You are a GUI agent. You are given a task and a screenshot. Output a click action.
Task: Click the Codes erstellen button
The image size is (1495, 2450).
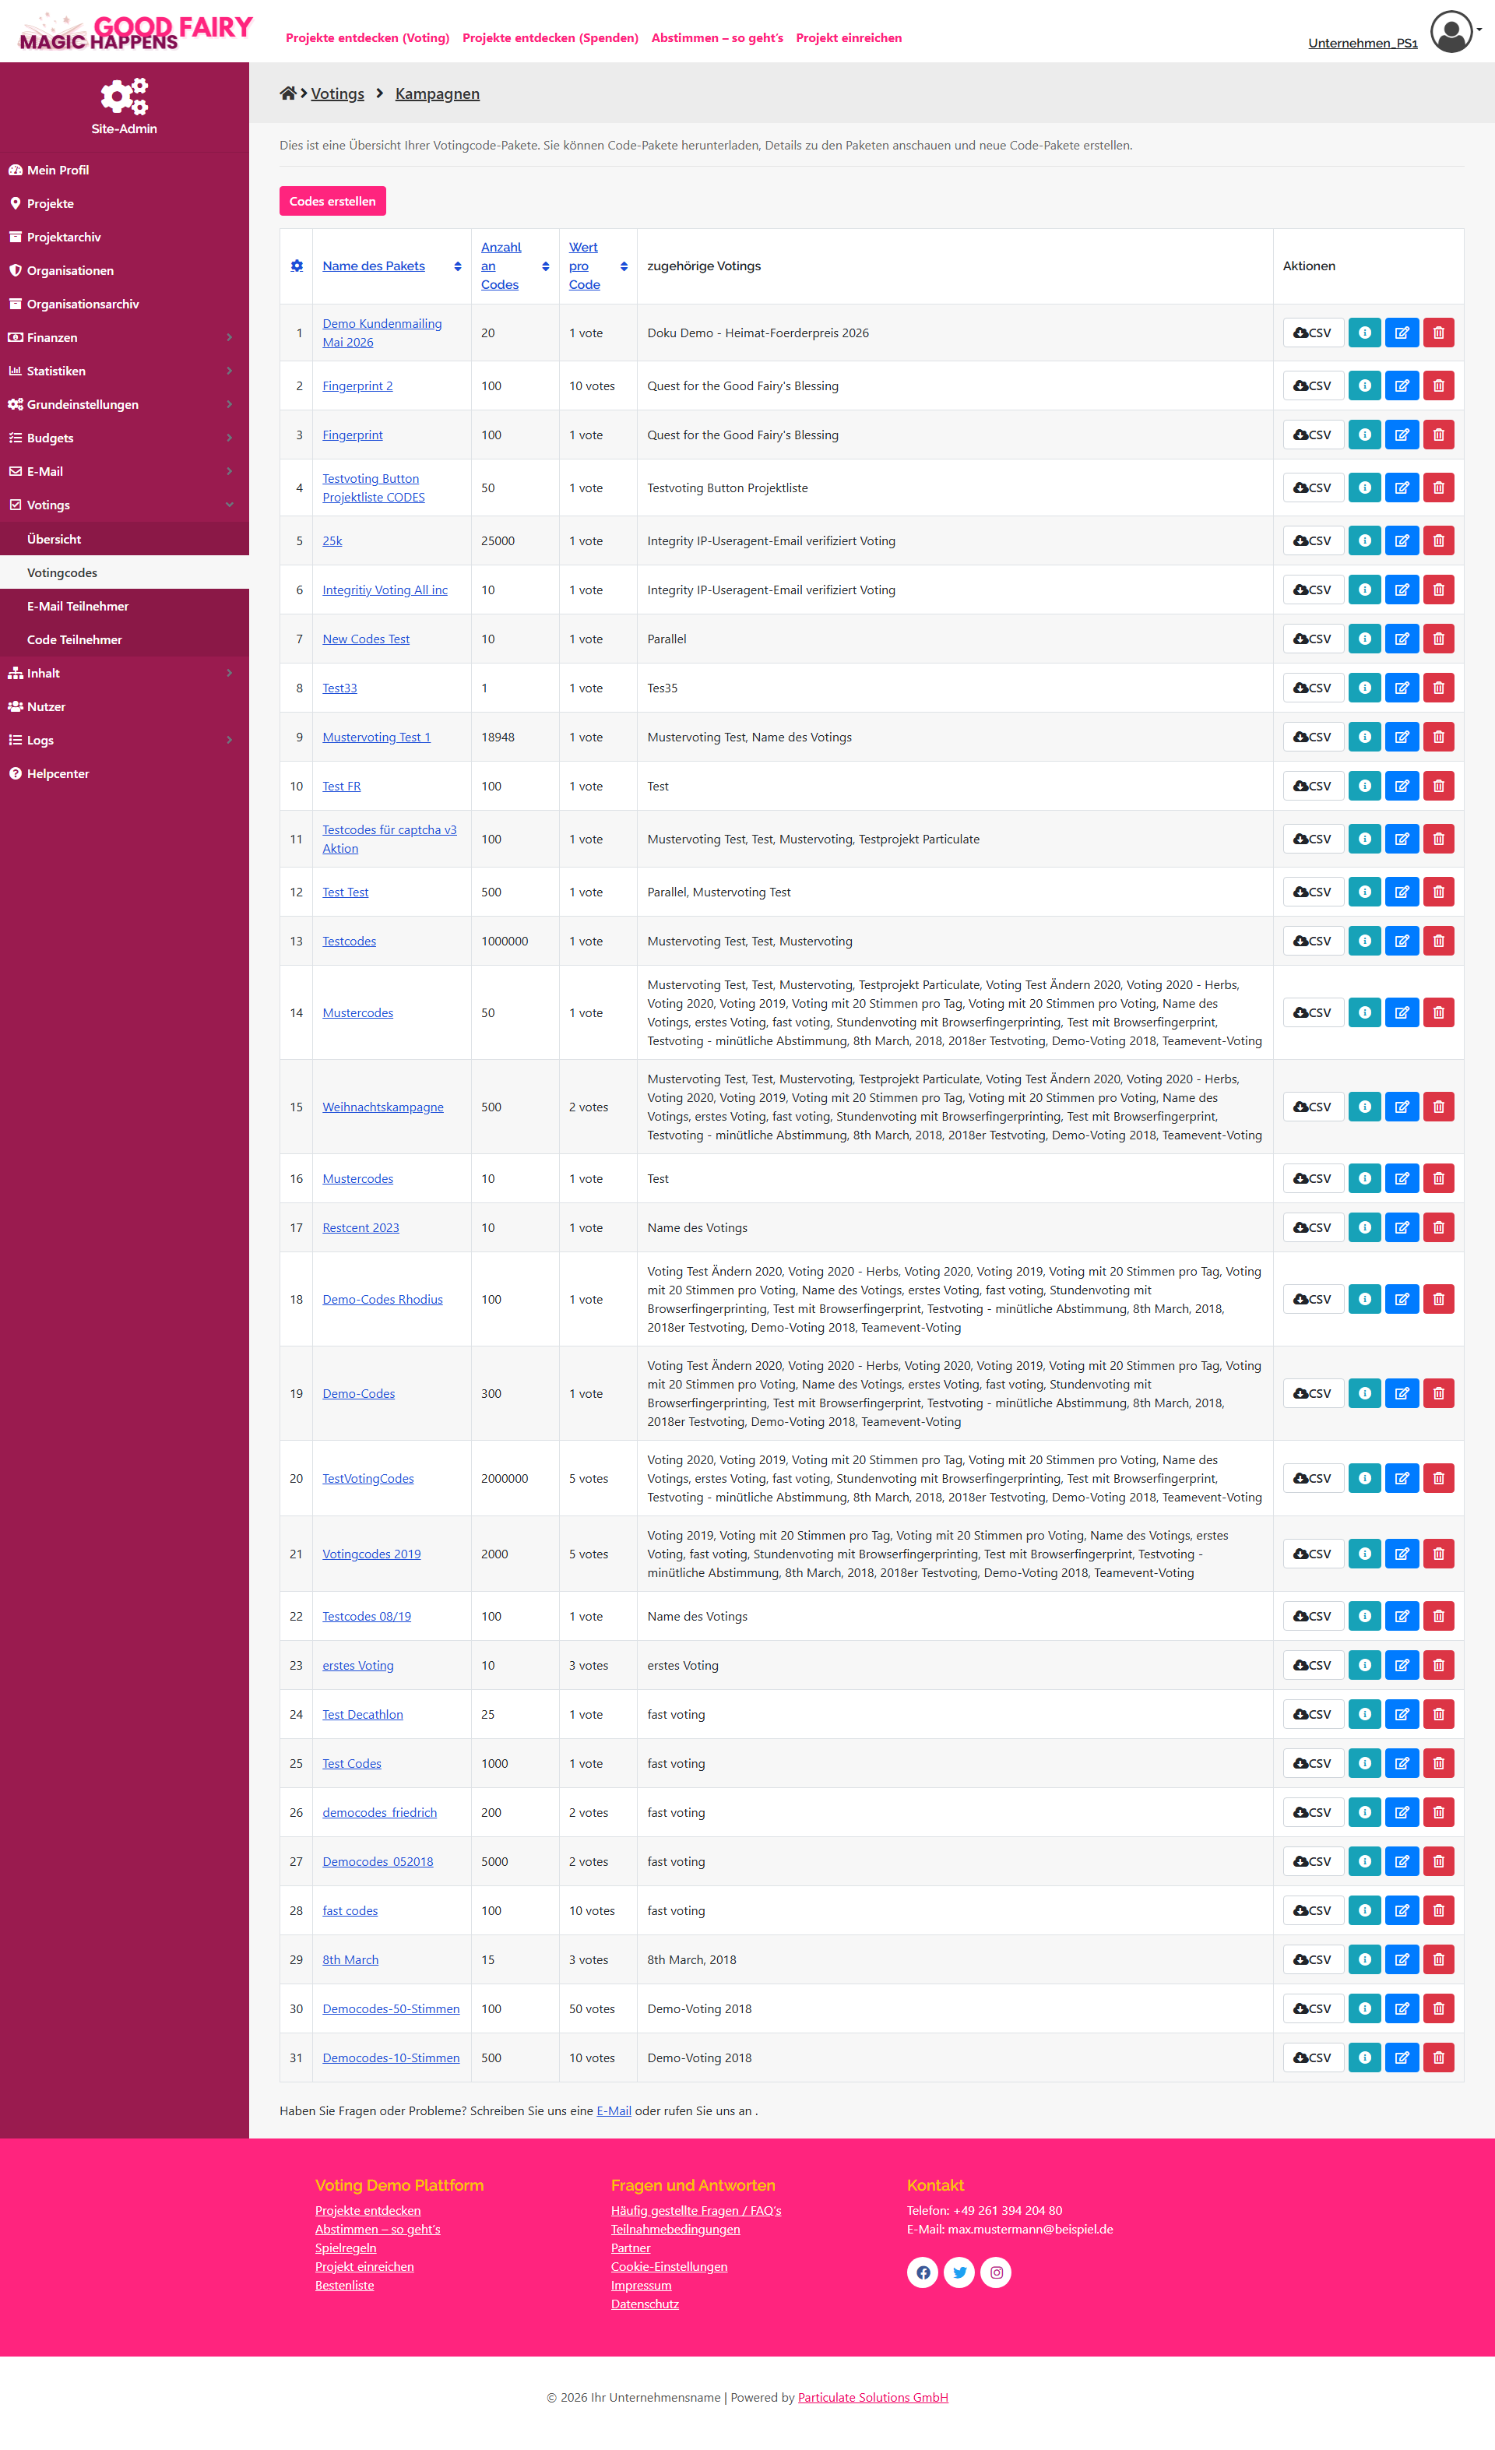(332, 201)
